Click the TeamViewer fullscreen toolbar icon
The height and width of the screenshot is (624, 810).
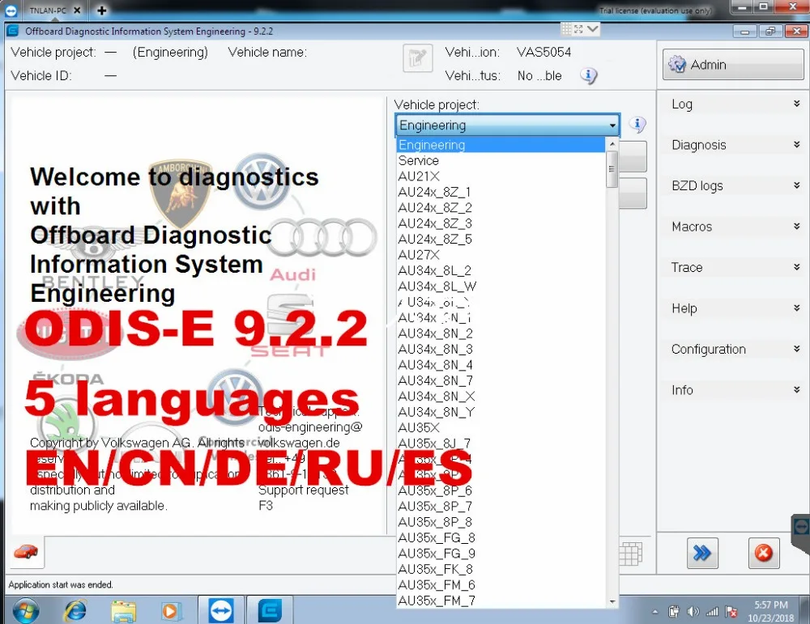coord(578,29)
